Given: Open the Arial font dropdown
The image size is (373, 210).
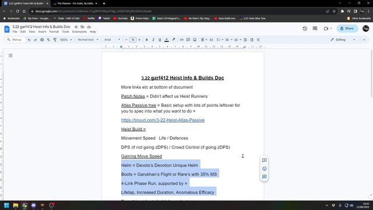Looking at the screenshot, I should (x=112, y=40).
